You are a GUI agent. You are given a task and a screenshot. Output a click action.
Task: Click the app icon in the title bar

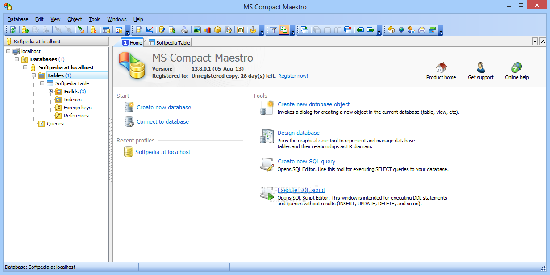8,6
